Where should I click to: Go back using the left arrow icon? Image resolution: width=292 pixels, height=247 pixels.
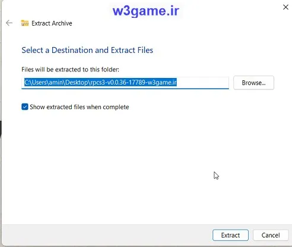(9, 23)
